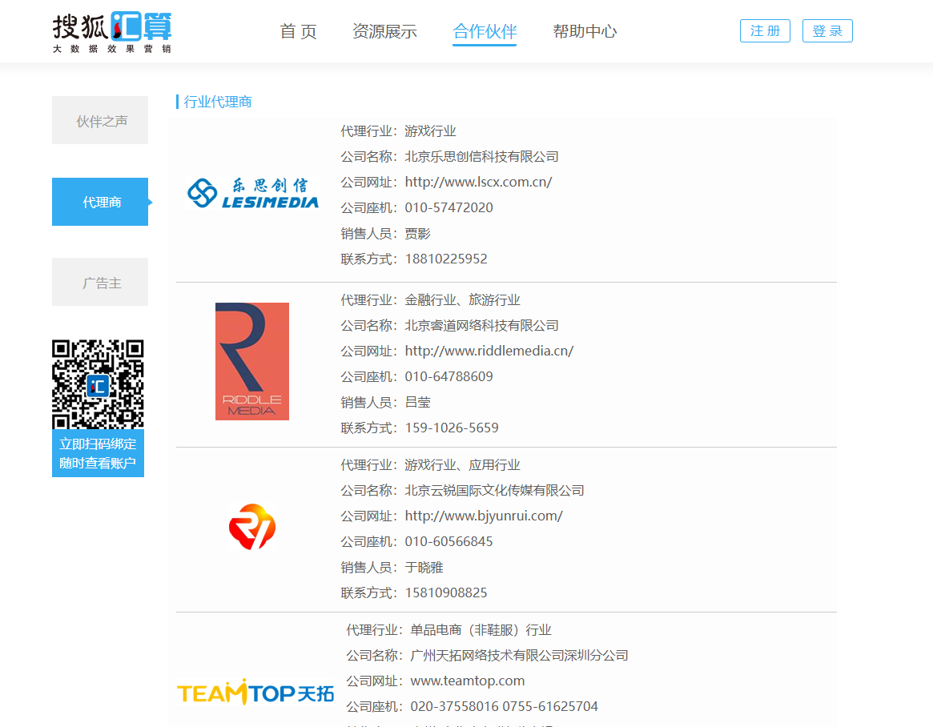
Task: Click salesperson name 吕莹
Action: tap(418, 402)
